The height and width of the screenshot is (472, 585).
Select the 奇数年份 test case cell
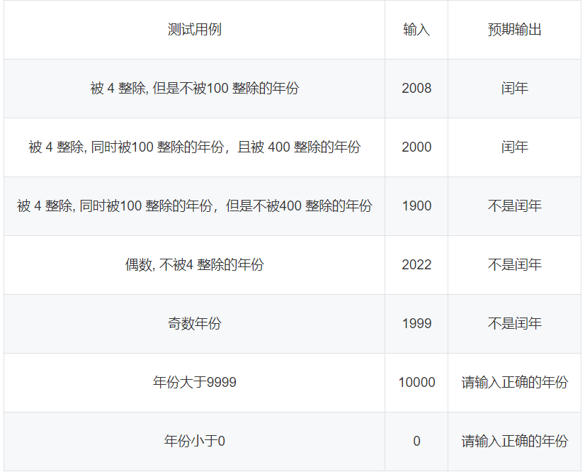[194, 324]
